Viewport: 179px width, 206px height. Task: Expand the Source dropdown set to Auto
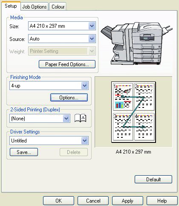point(92,39)
